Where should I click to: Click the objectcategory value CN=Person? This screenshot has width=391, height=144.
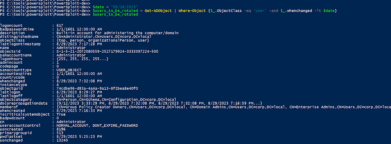pyautogui.click(x=116, y=100)
